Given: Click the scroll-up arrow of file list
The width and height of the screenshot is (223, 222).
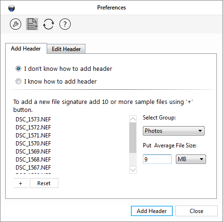Looking at the screenshot, I should [133, 119].
